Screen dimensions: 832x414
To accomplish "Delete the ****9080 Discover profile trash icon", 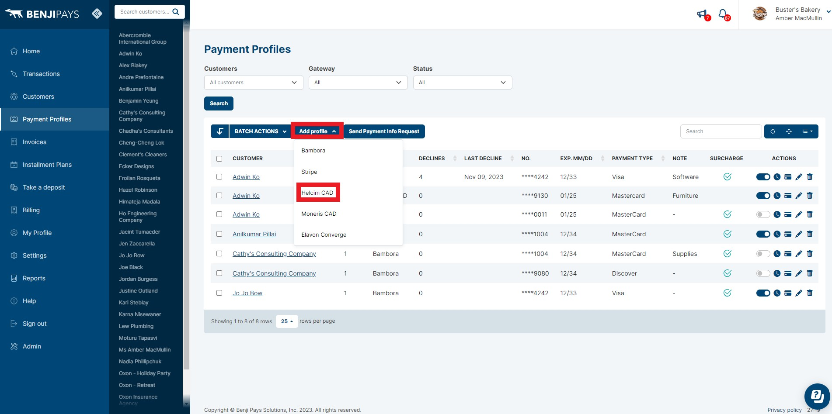I will tap(810, 273).
